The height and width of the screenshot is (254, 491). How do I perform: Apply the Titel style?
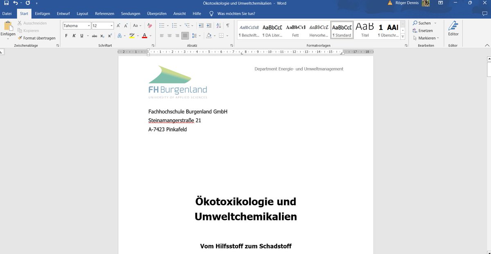click(x=365, y=30)
